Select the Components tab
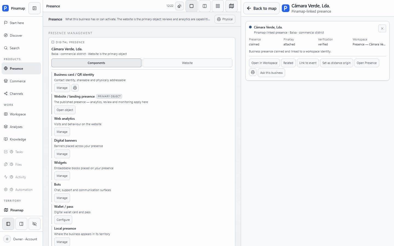 coord(96,63)
